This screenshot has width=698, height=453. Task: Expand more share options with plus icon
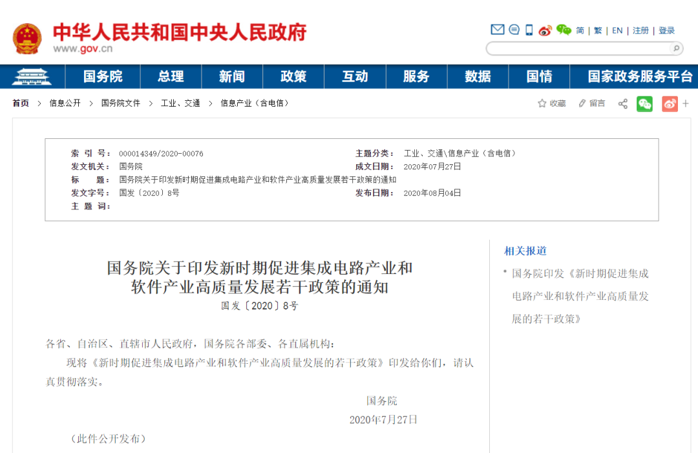[686, 103]
